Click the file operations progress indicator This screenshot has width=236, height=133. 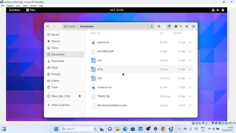point(169,26)
